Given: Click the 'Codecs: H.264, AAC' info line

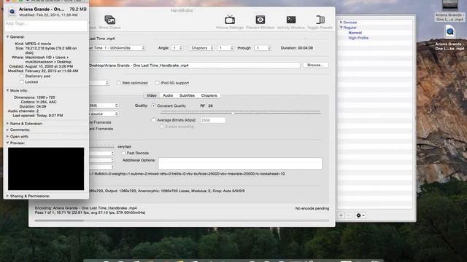Looking at the screenshot, I should (39, 102).
